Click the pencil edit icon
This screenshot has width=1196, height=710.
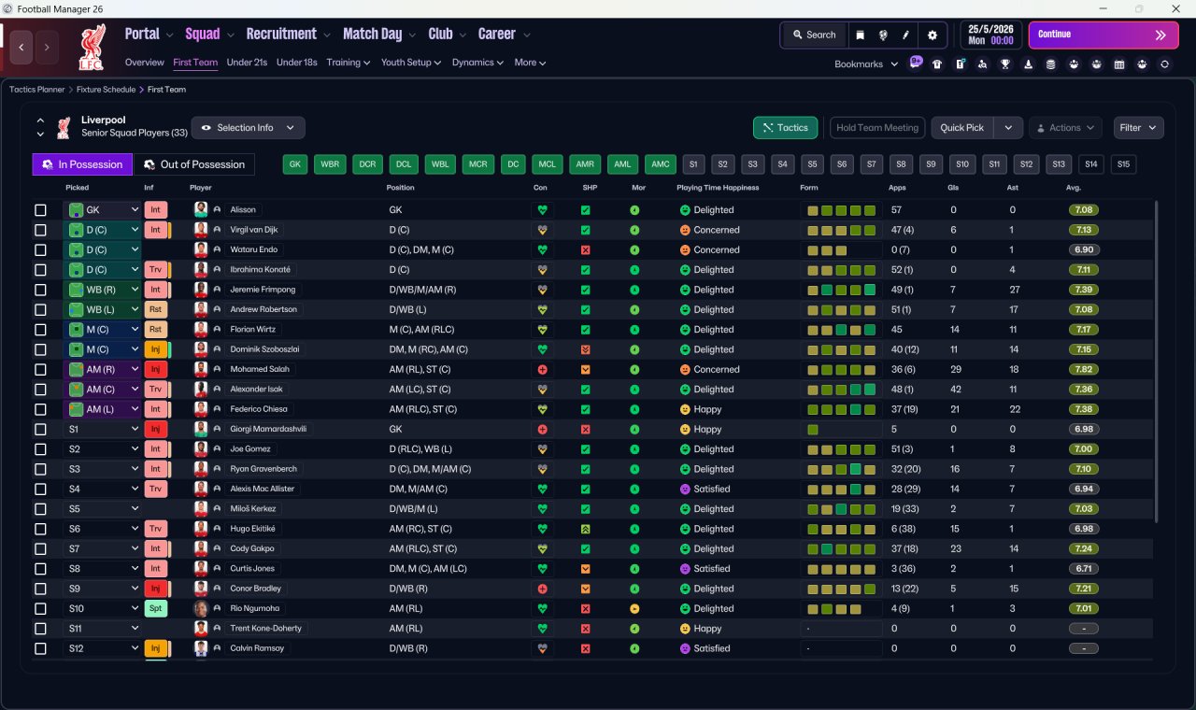(x=905, y=35)
